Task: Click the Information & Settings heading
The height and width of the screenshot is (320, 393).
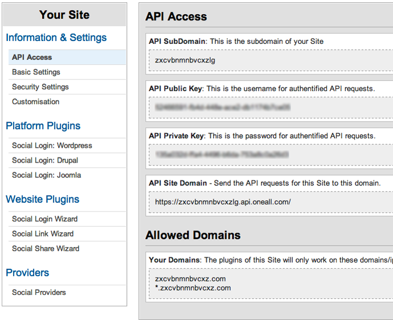Action: coord(56,38)
